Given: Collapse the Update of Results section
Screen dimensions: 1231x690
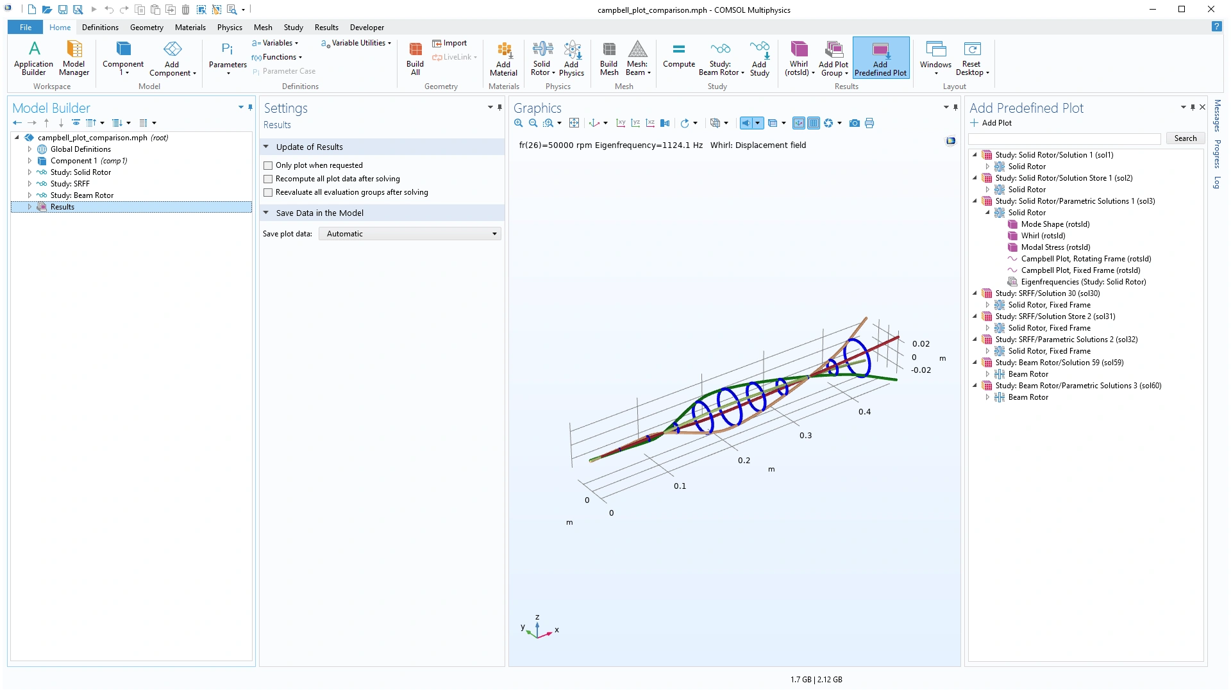Looking at the screenshot, I should click(x=266, y=147).
